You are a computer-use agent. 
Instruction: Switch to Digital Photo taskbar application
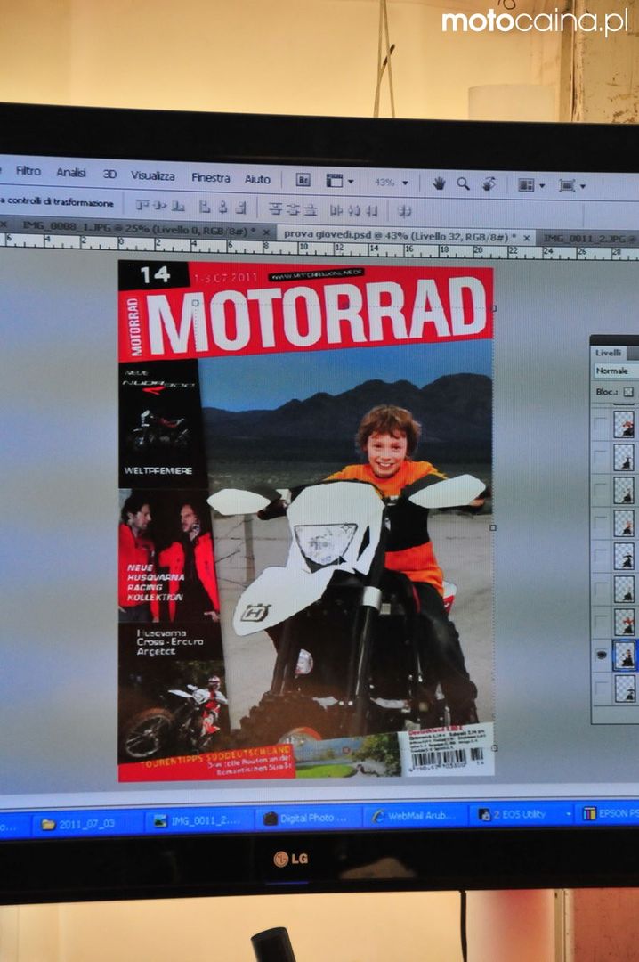[x=307, y=819]
